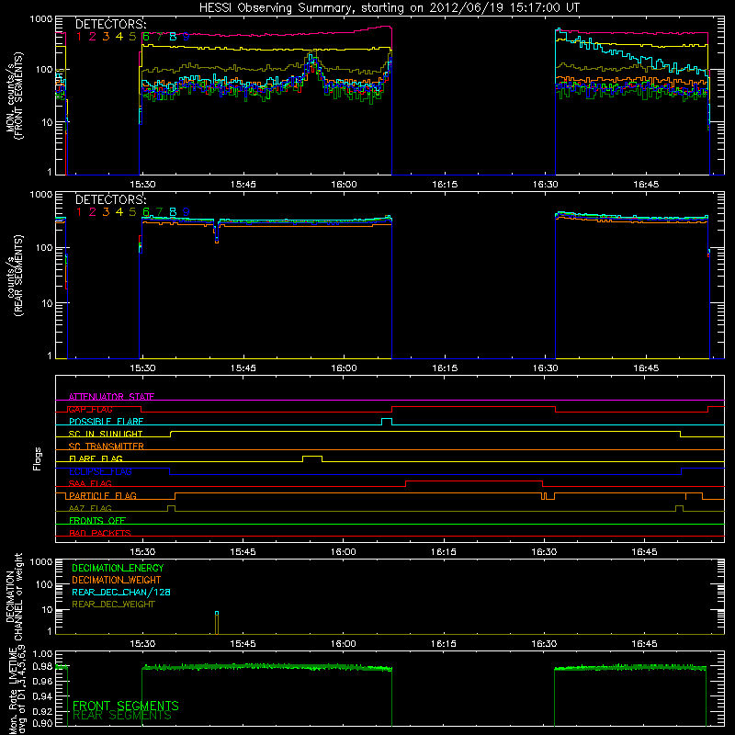Click detector 3 in front segments legend
This screenshot has height=735, width=735.
click(x=106, y=37)
